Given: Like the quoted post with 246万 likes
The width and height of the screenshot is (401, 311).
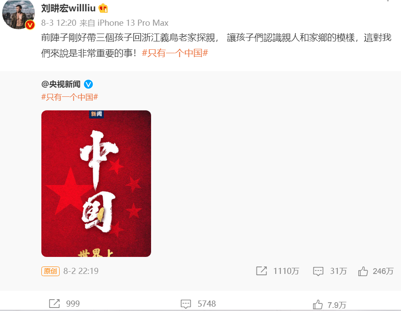Looking at the screenshot, I should pos(363,271).
